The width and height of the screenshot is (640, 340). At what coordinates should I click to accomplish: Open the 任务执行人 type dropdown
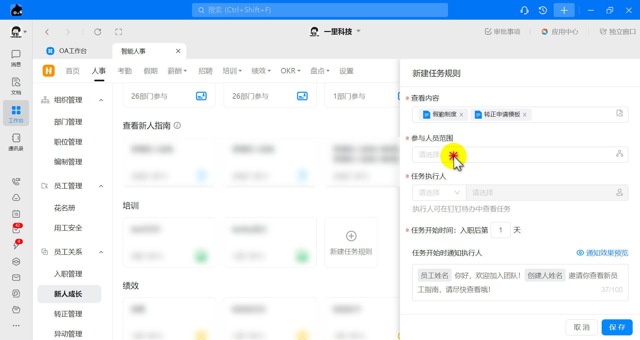pos(439,193)
